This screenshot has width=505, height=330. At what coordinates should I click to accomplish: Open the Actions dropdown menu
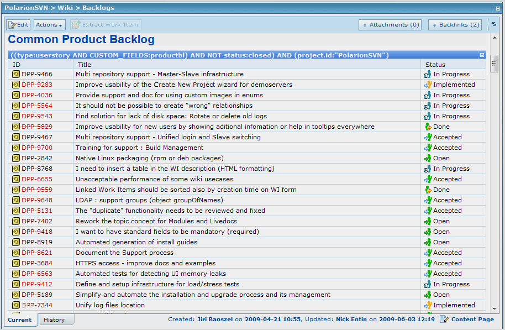(49, 25)
